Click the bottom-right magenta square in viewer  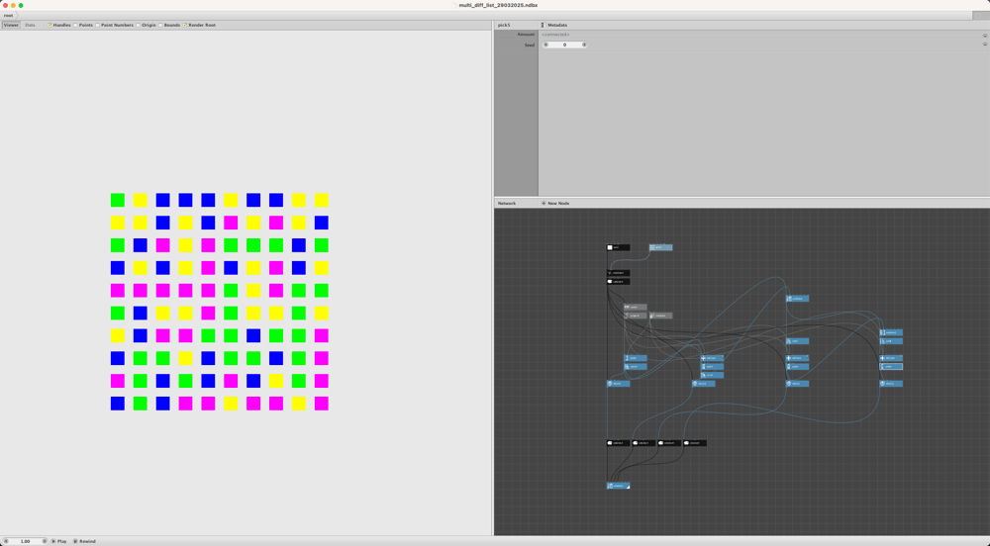click(322, 404)
